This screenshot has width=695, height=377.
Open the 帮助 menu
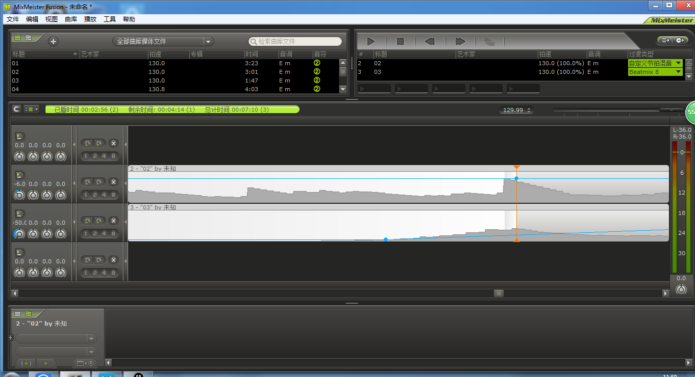(129, 19)
